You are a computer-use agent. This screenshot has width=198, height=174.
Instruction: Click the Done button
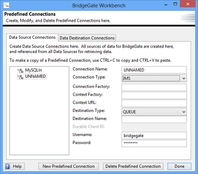pos(179,166)
